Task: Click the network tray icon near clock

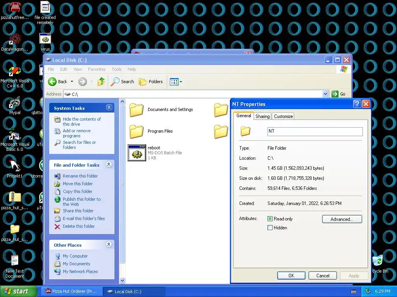Action: 368,292
